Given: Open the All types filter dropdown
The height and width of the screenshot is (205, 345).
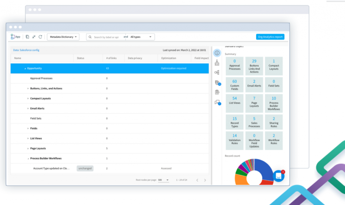Looking at the screenshot, I should [x=141, y=37].
